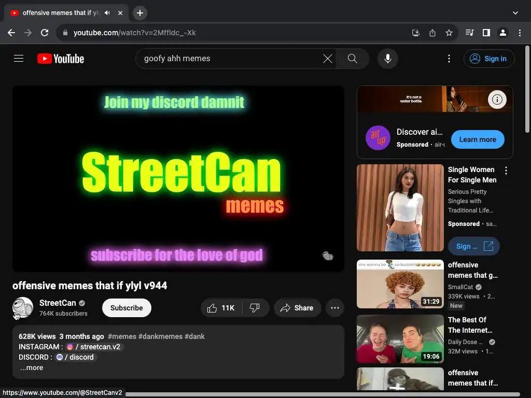Bookmark this page with star icon
Viewport: 531px width, 398px height.
pyautogui.click(x=449, y=33)
